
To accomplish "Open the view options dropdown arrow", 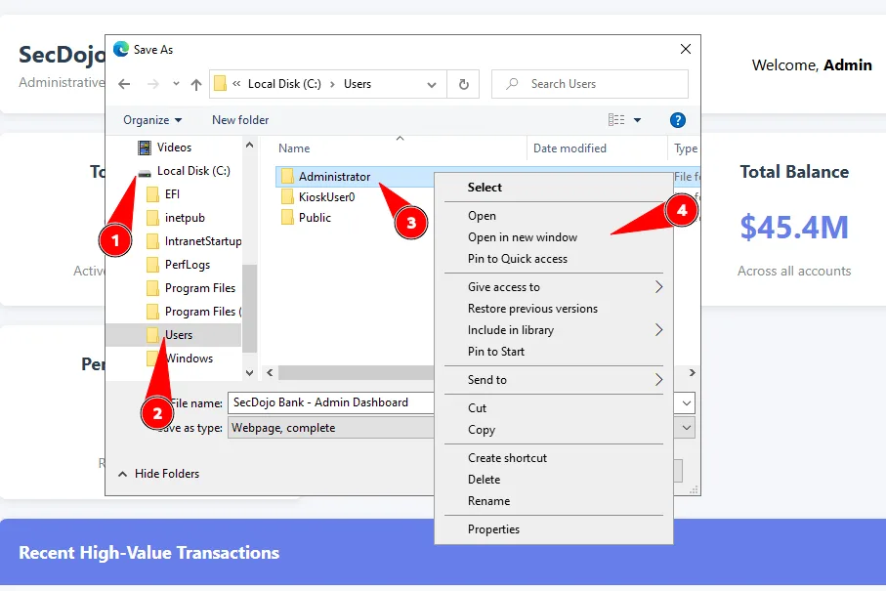I will pos(637,120).
